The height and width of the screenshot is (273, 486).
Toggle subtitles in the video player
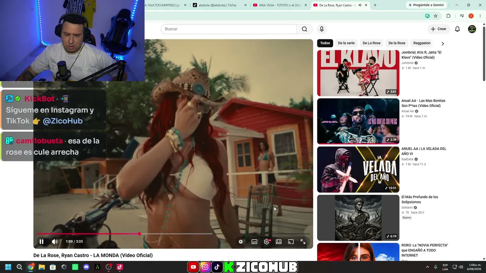pos(254,242)
